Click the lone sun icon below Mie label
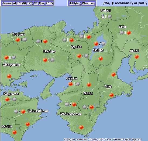The height and width of the screenshot is (141, 148). click(112, 95)
